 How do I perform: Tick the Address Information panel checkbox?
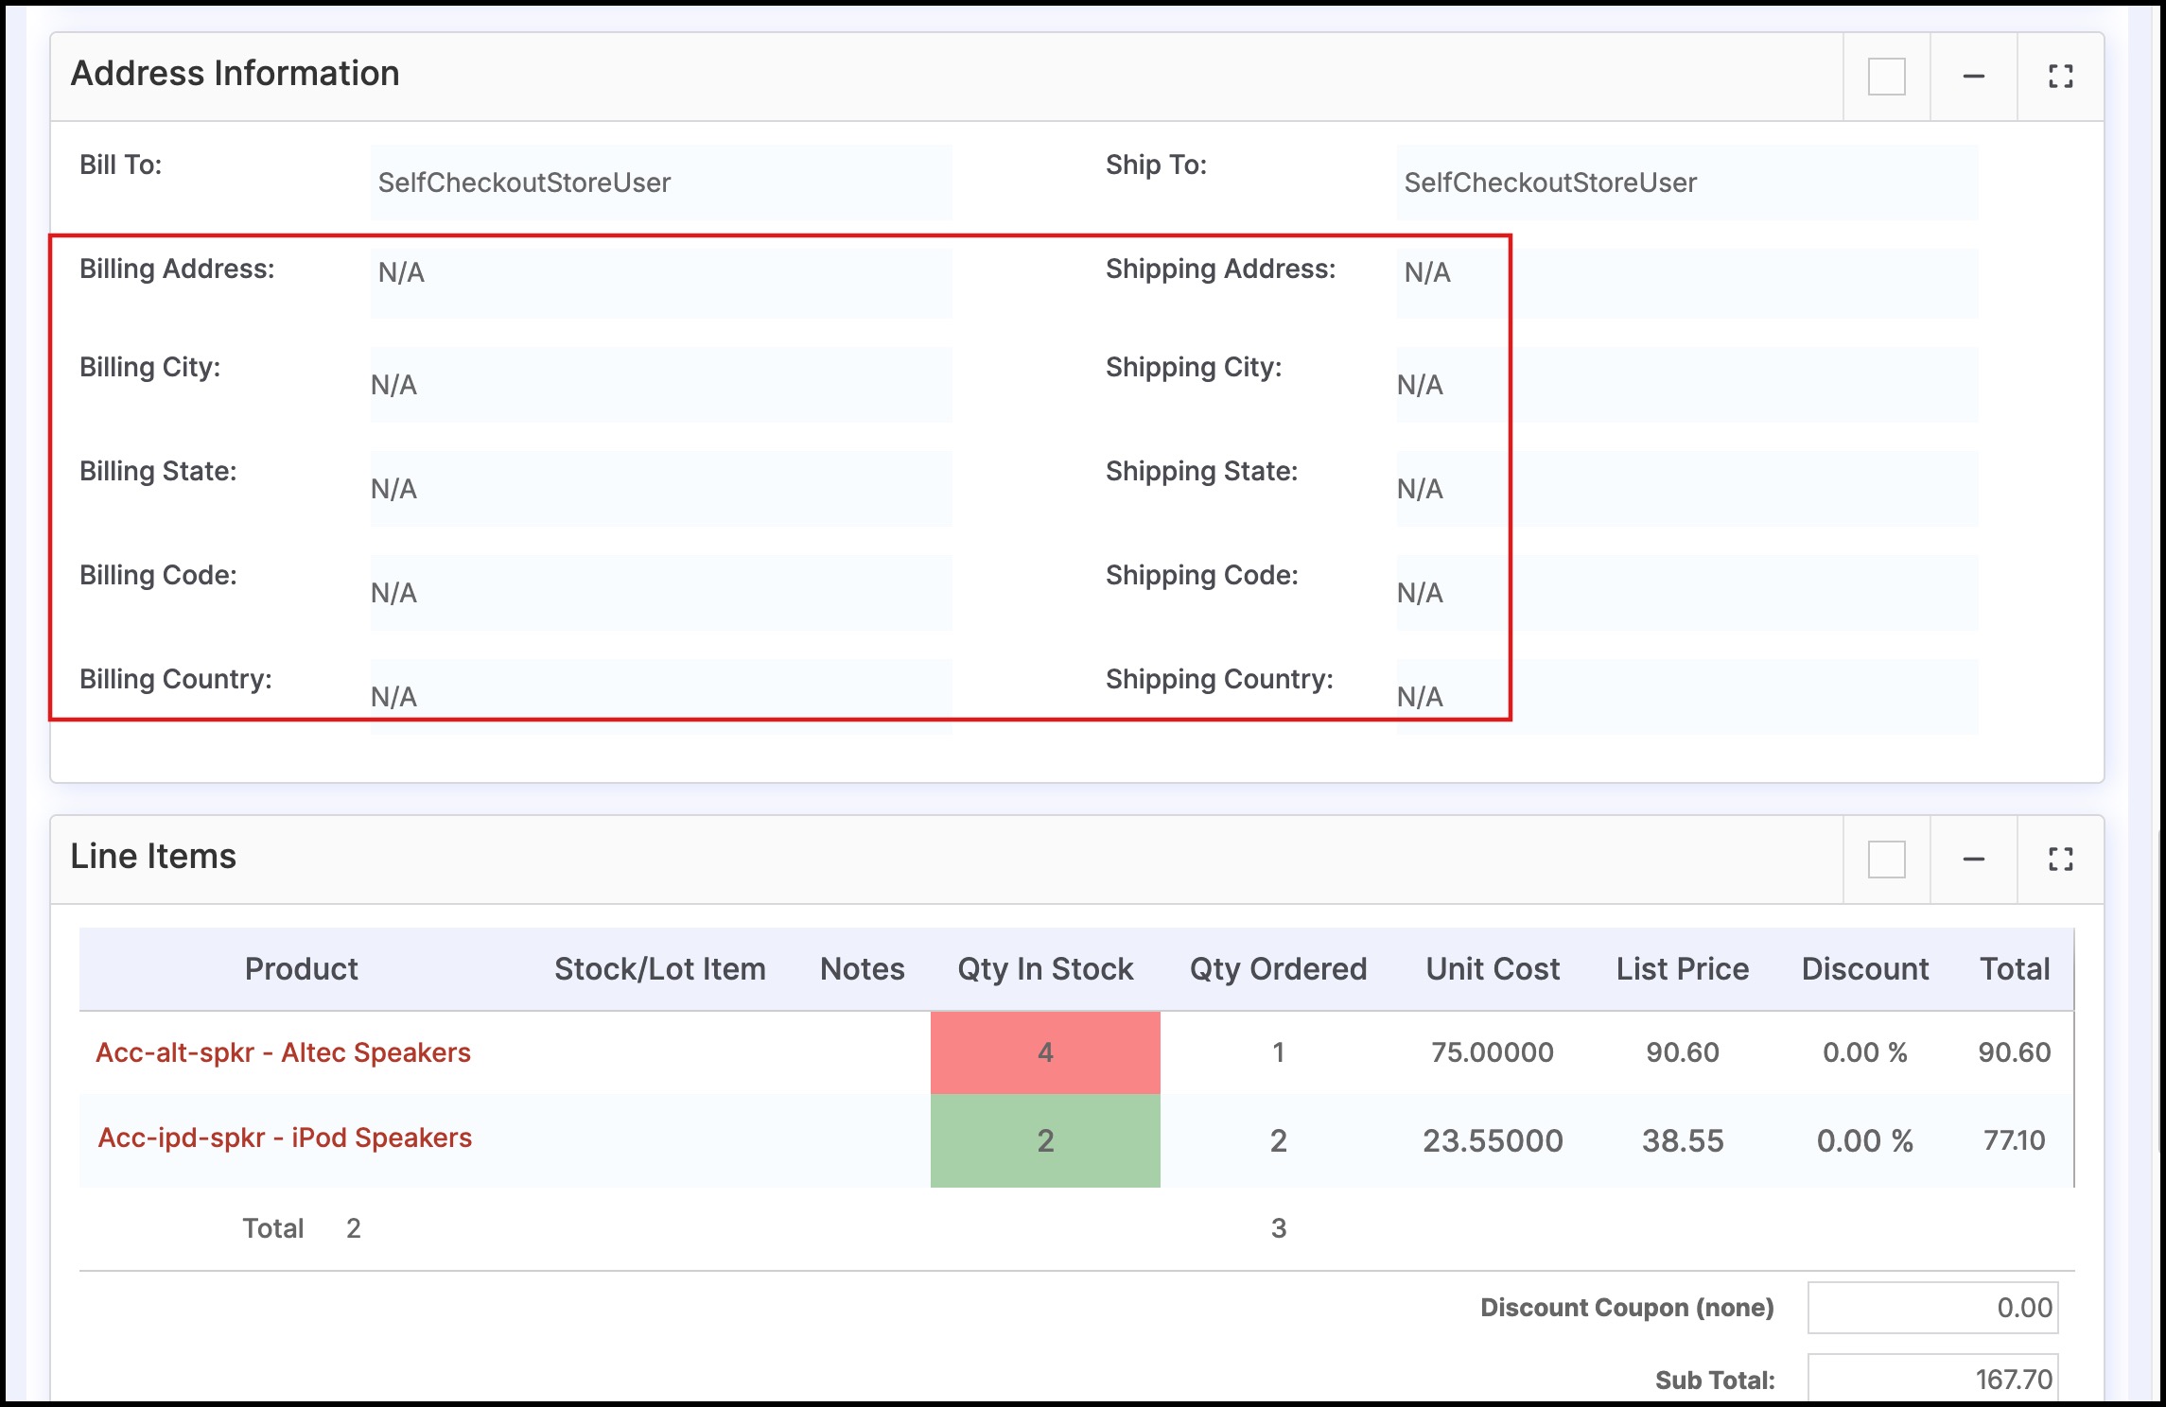[1886, 77]
